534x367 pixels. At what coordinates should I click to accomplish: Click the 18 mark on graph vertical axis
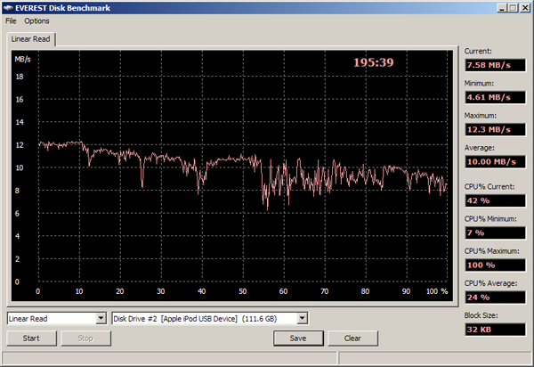point(20,77)
